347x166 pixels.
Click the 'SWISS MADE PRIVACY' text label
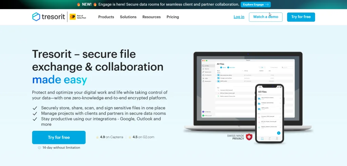tap(236, 137)
